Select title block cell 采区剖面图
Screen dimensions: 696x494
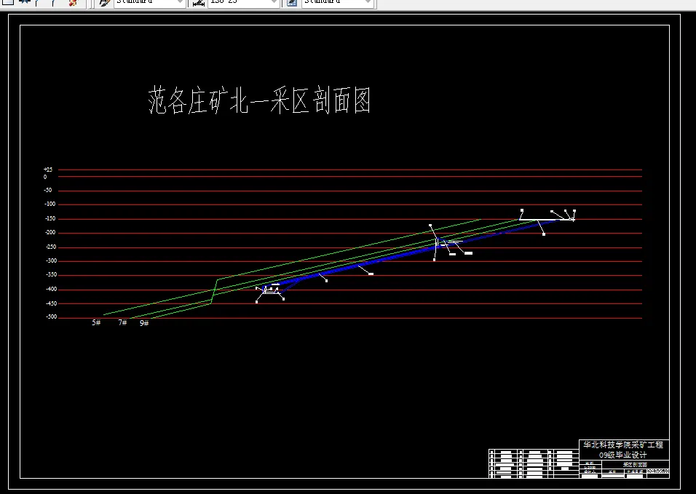tap(635, 464)
